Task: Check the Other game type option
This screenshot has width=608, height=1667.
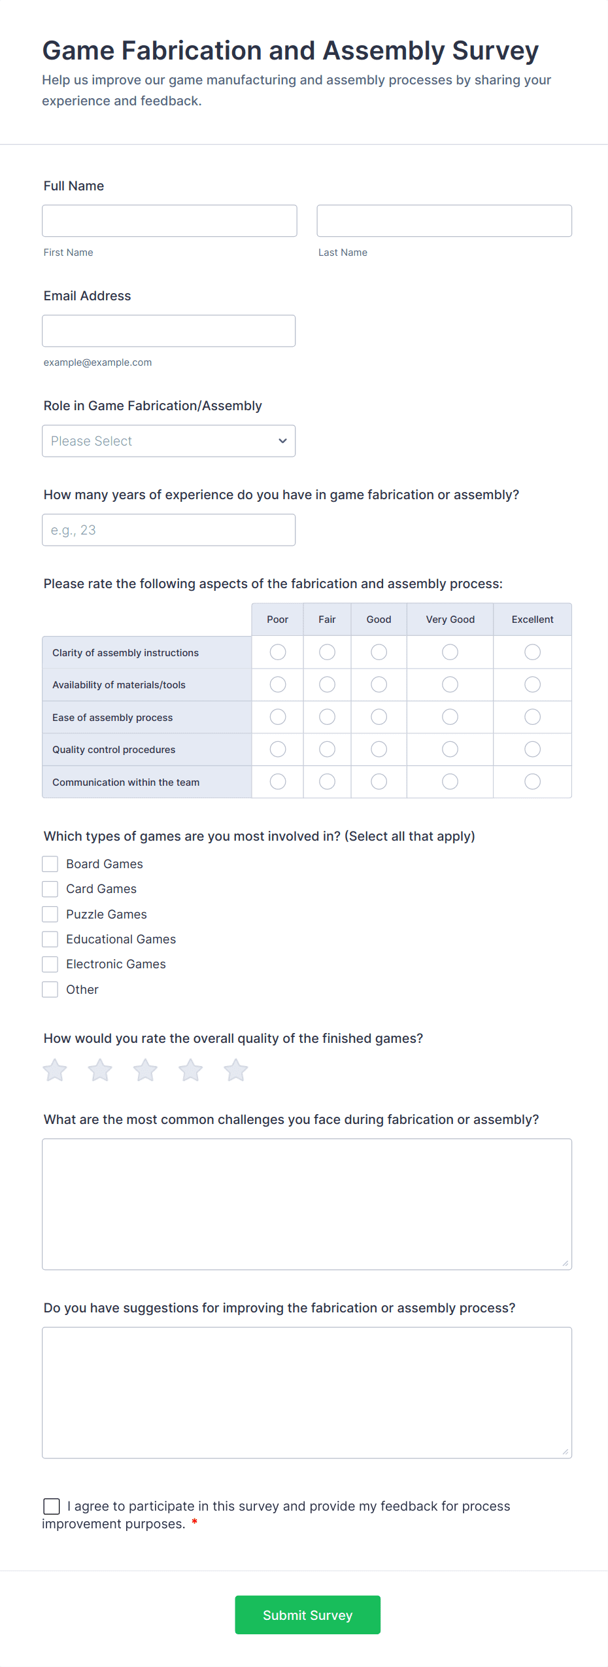Action: click(50, 989)
